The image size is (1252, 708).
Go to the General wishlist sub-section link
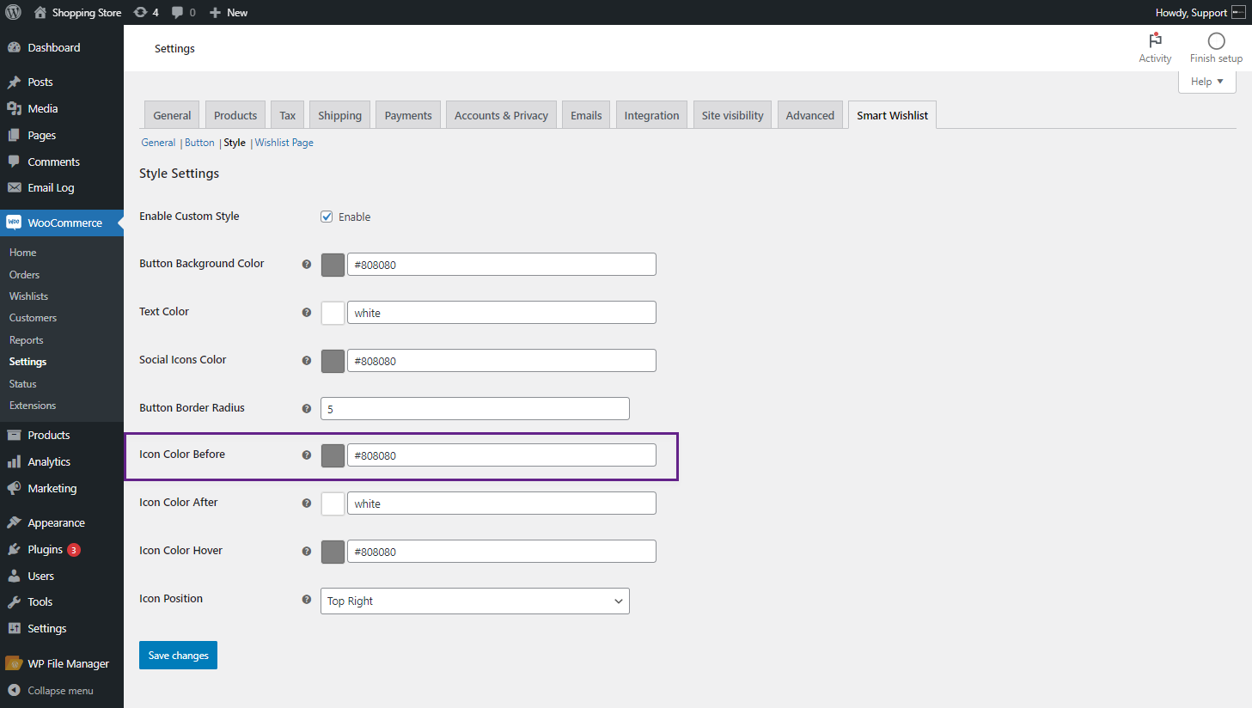[x=158, y=143]
